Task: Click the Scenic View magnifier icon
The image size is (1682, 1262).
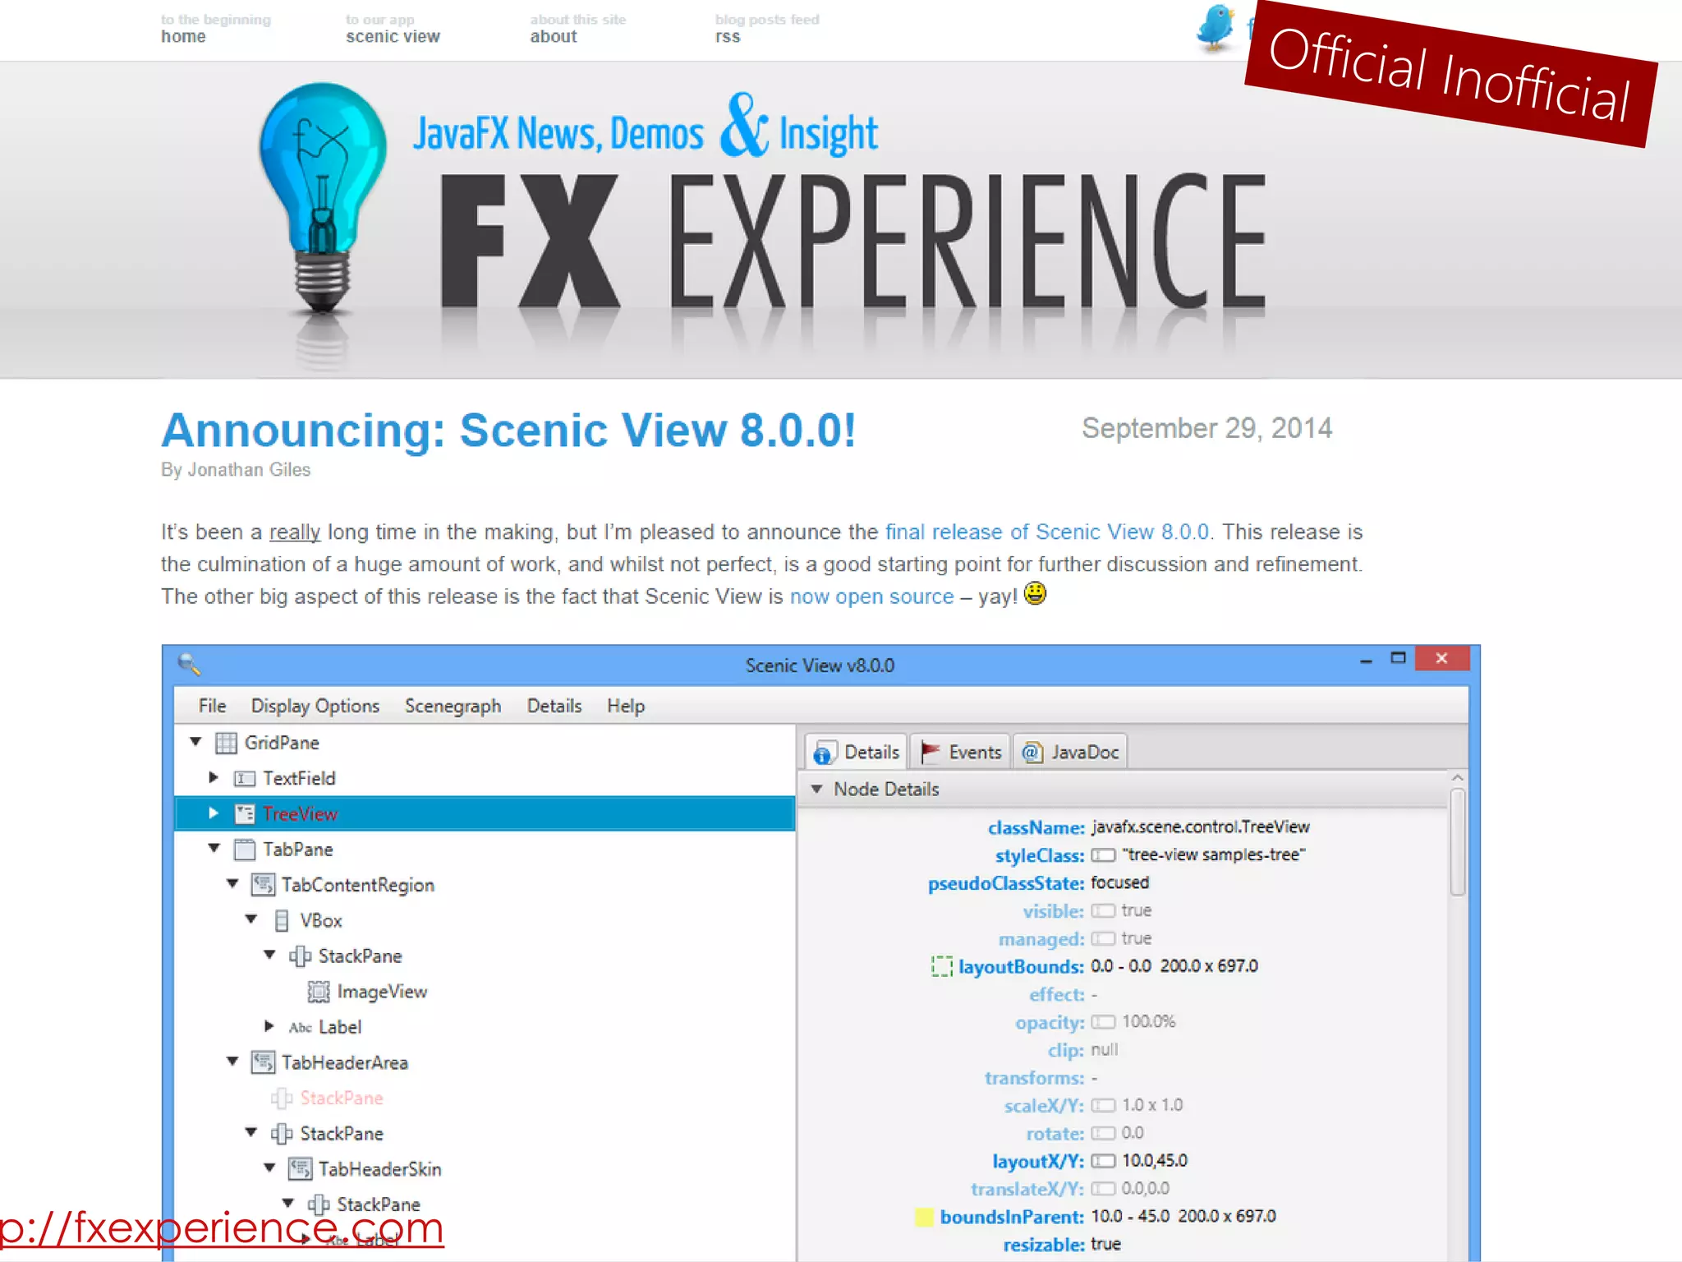Action: click(x=190, y=664)
